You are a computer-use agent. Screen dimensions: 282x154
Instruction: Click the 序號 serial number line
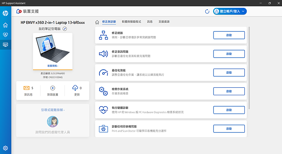pyautogui.click(x=53, y=77)
